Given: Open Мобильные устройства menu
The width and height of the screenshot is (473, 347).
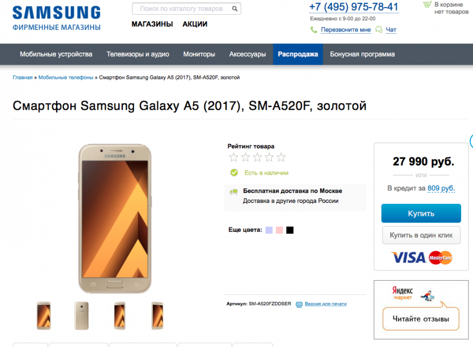Looking at the screenshot, I should pyautogui.click(x=56, y=54).
